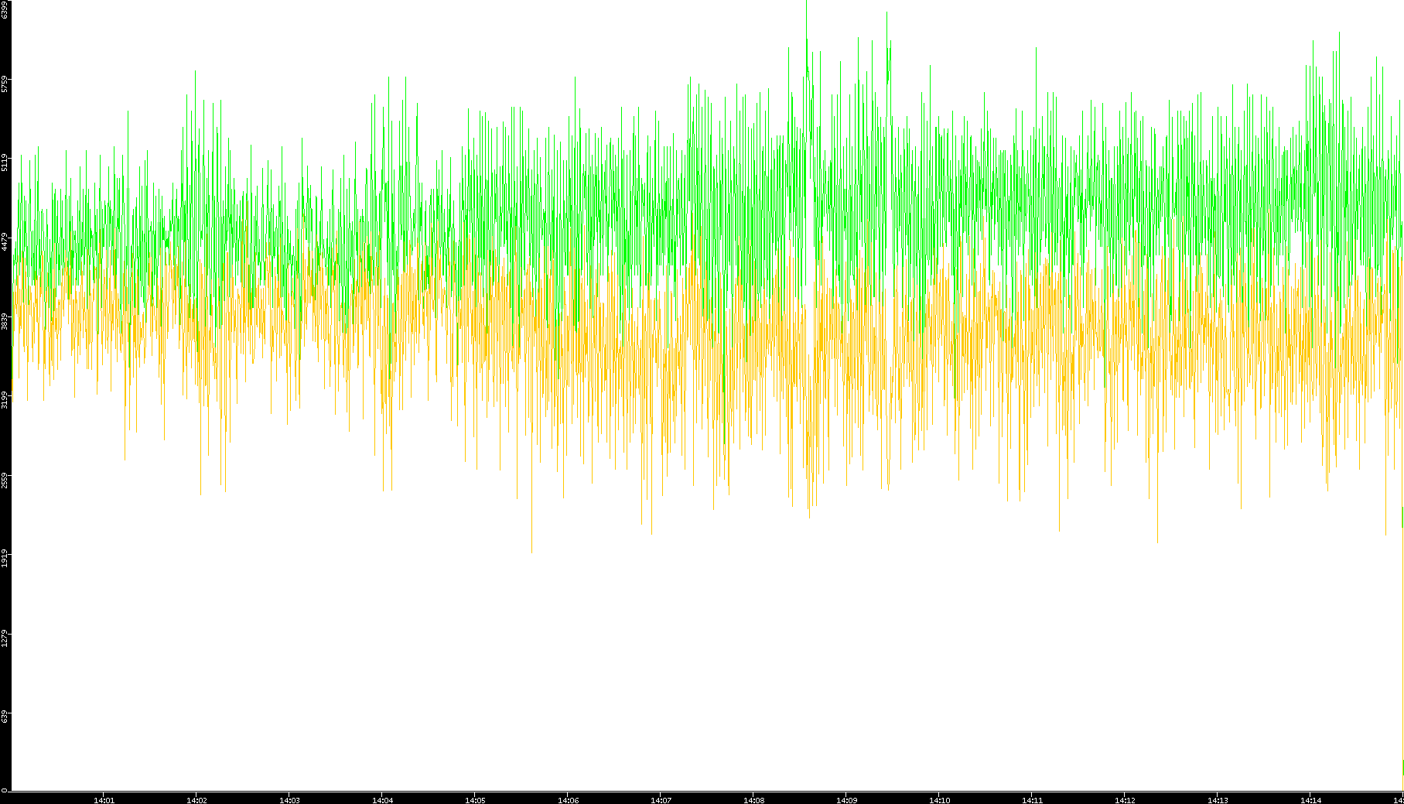Click the 1919 vertical axis label

5,558
